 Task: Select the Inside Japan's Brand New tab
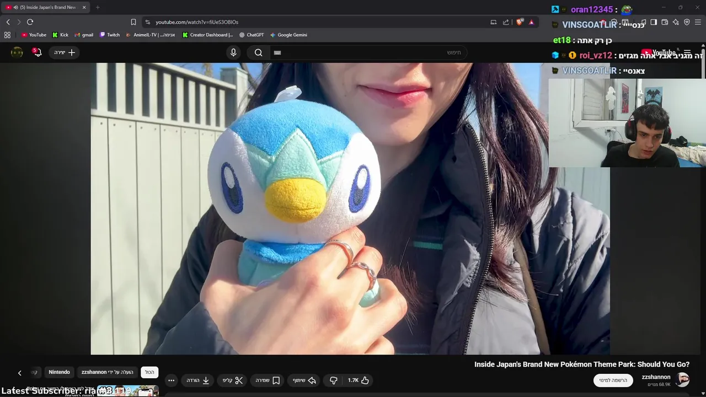[46, 7]
